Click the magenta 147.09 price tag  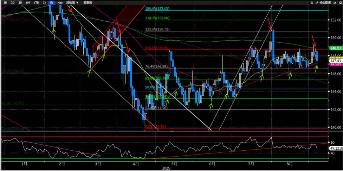[x=335, y=64]
